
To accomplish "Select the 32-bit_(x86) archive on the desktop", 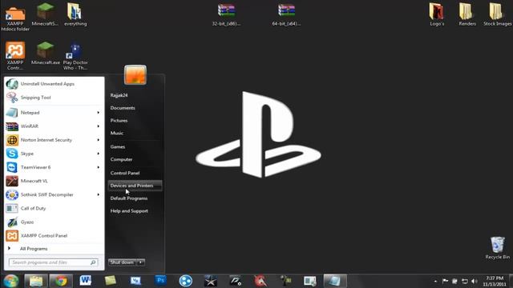I will click(226, 14).
